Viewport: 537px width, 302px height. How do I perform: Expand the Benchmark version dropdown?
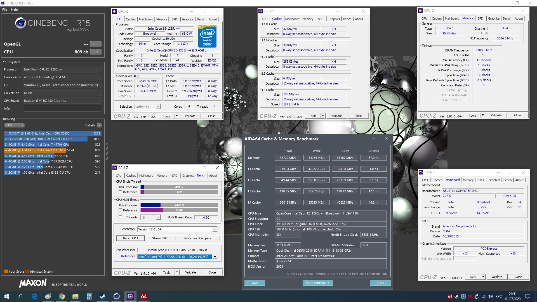coord(215,229)
